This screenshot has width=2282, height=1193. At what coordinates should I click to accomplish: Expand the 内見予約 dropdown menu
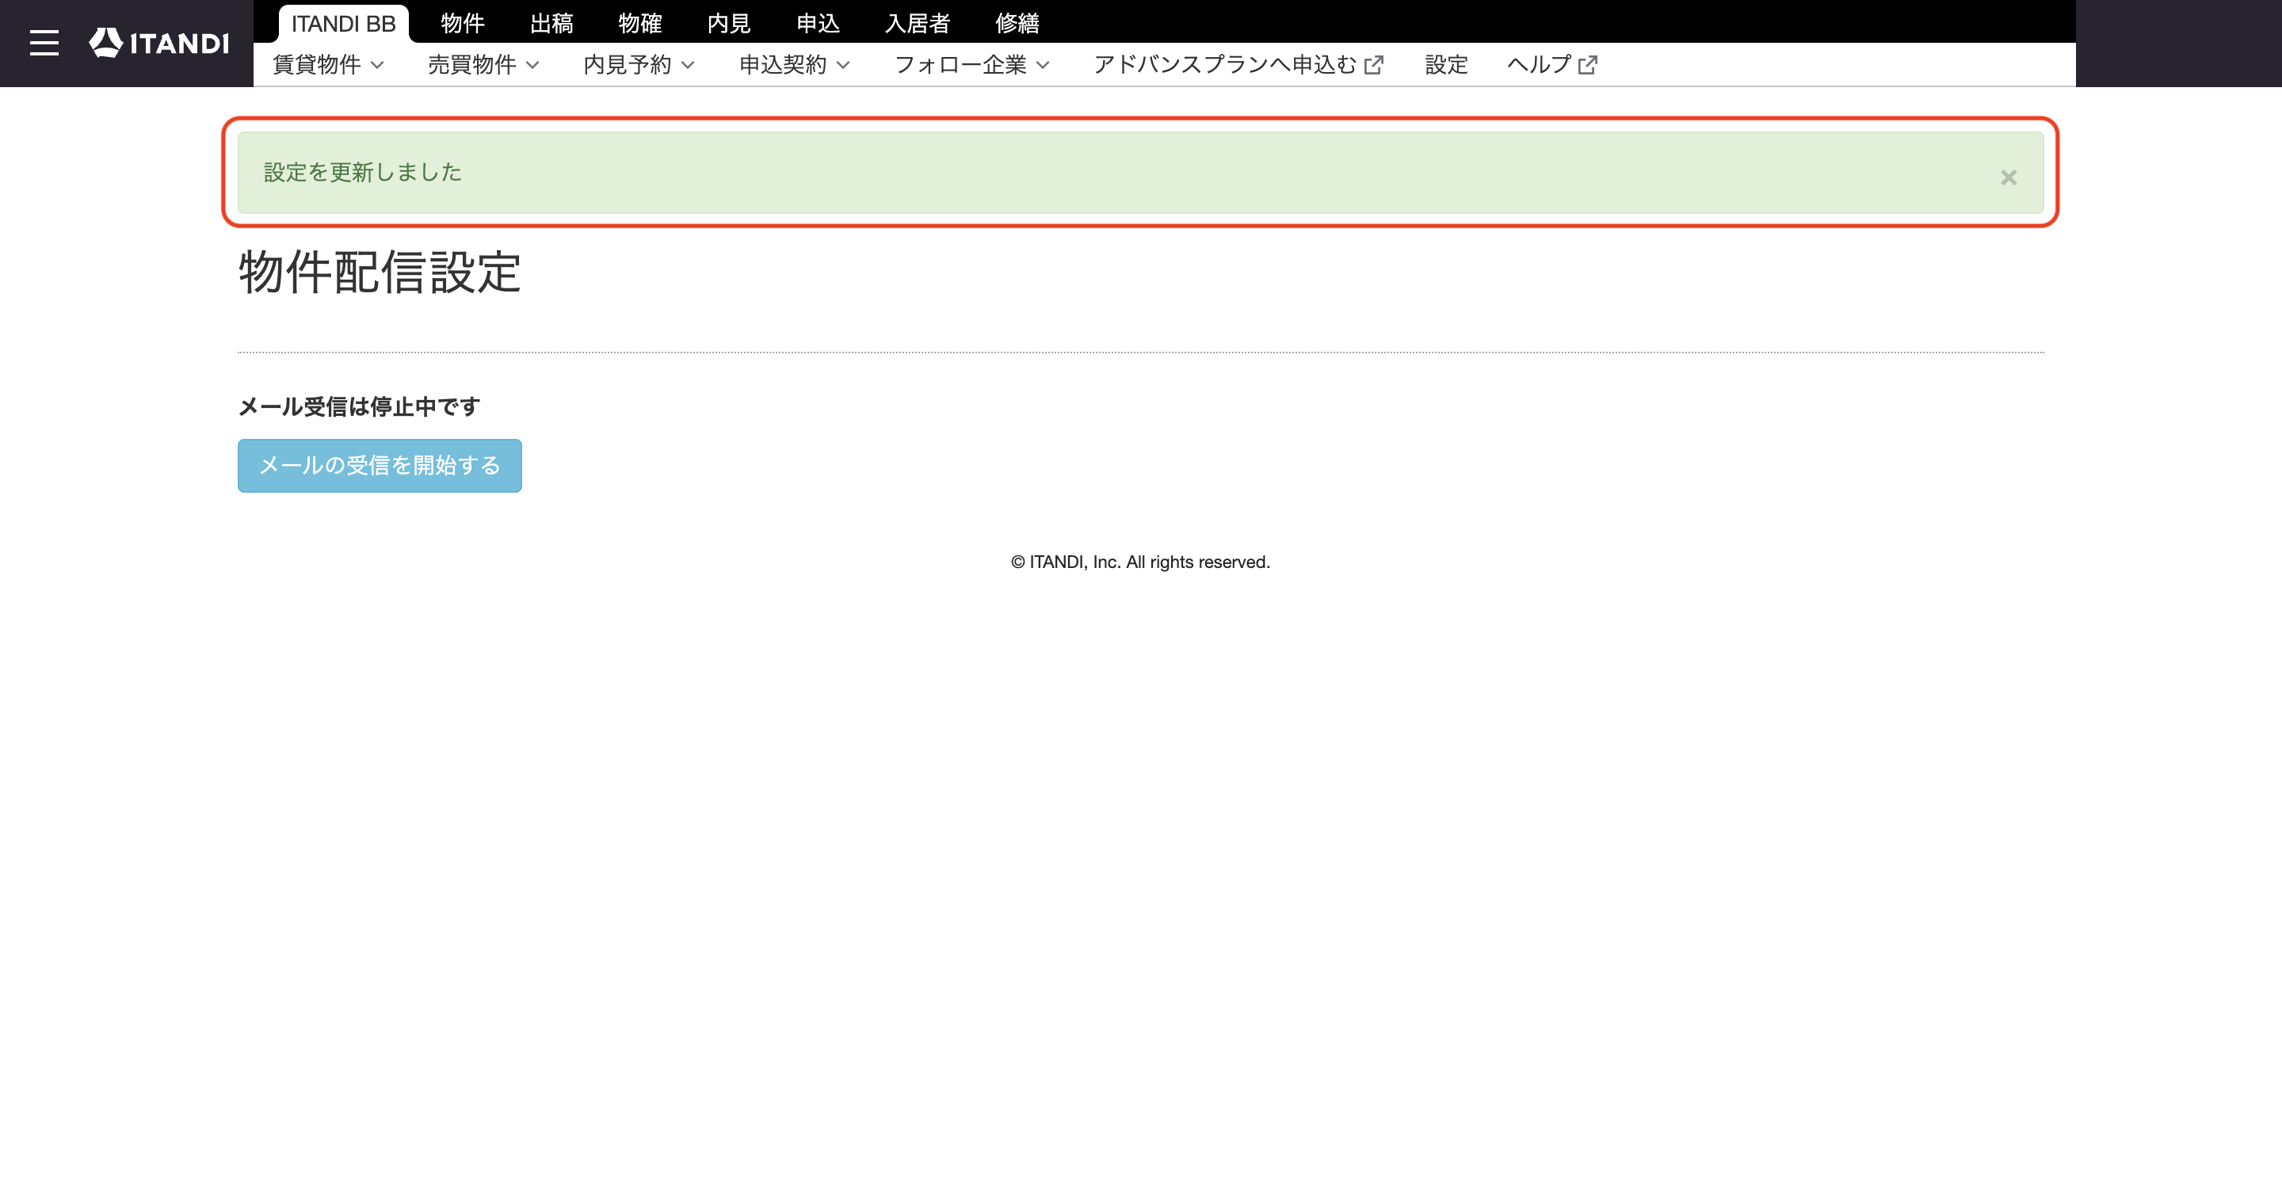pyautogui.click(x=639, y=65)
